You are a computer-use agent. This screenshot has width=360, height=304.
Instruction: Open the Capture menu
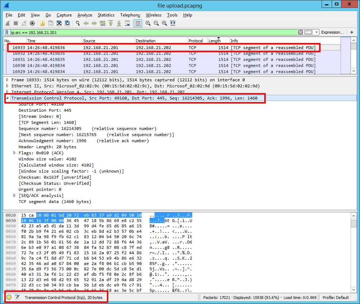(x=64, y=15)
